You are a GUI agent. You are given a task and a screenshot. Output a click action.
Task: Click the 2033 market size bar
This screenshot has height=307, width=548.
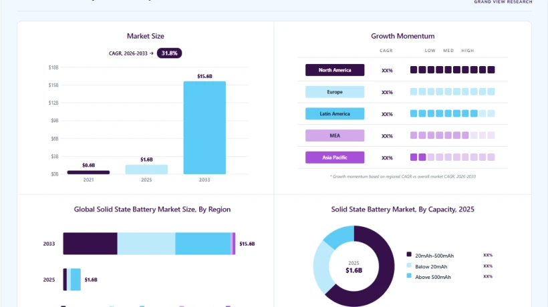pyautogui.click(x=204, y=127)
